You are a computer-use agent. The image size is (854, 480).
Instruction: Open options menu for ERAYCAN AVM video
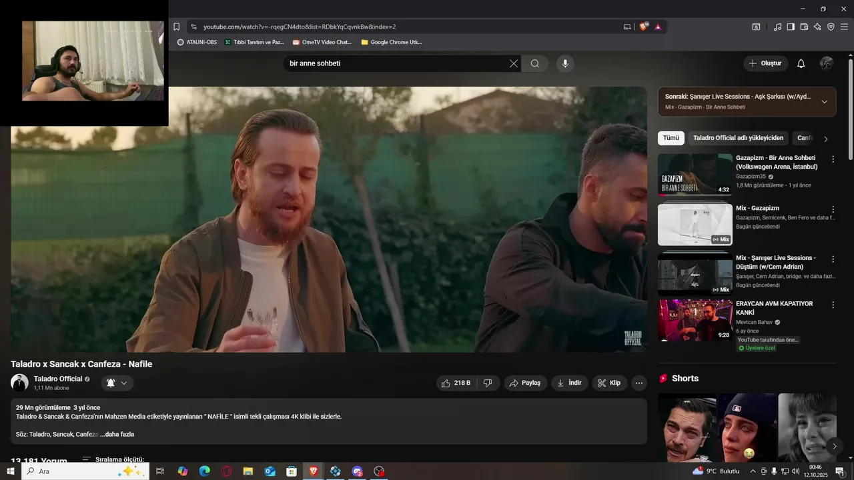(833, 305)
